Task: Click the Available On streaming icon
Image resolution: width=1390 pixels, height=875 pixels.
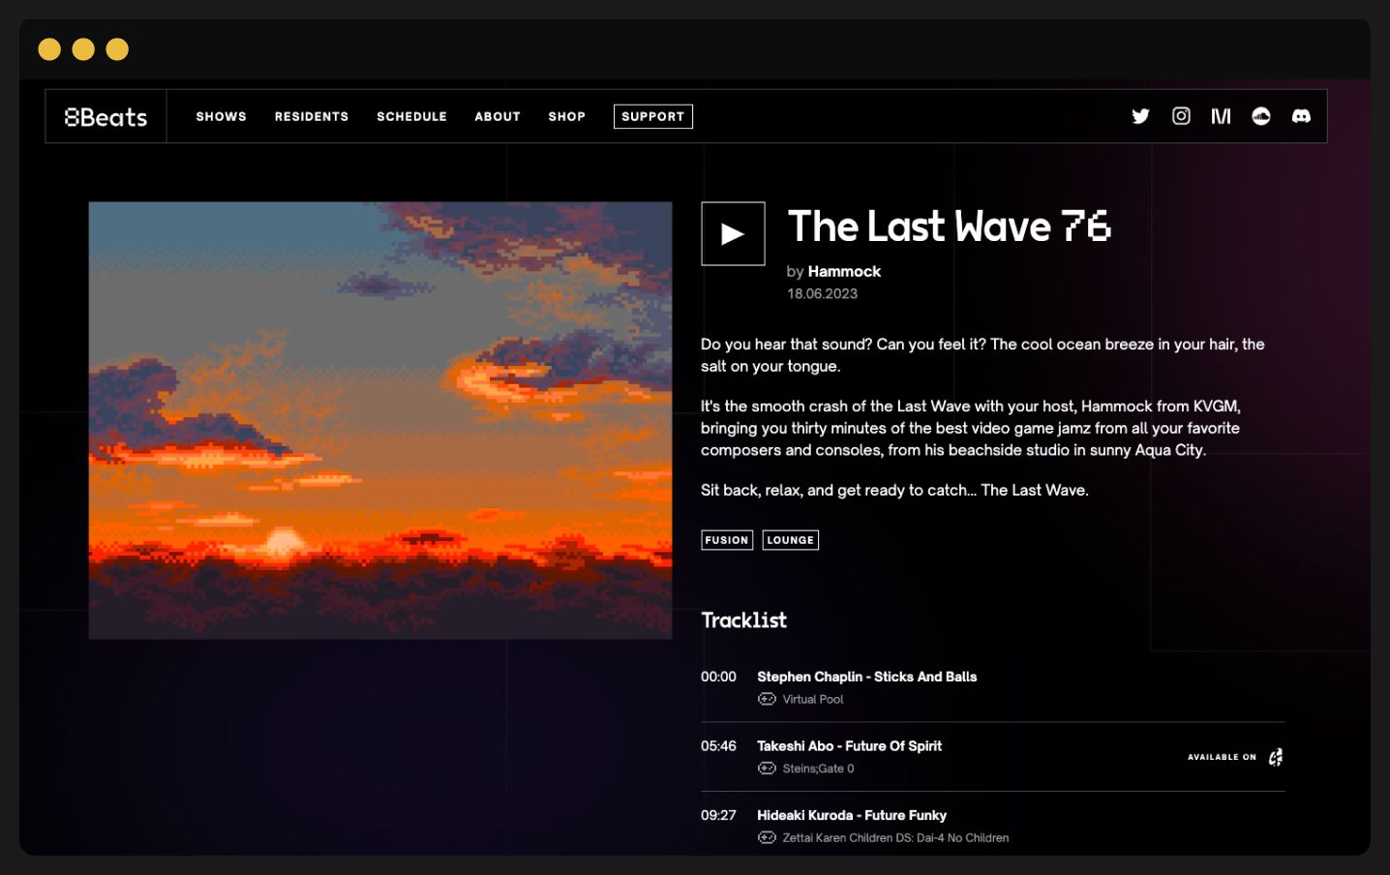Action: click(1276, 757)
